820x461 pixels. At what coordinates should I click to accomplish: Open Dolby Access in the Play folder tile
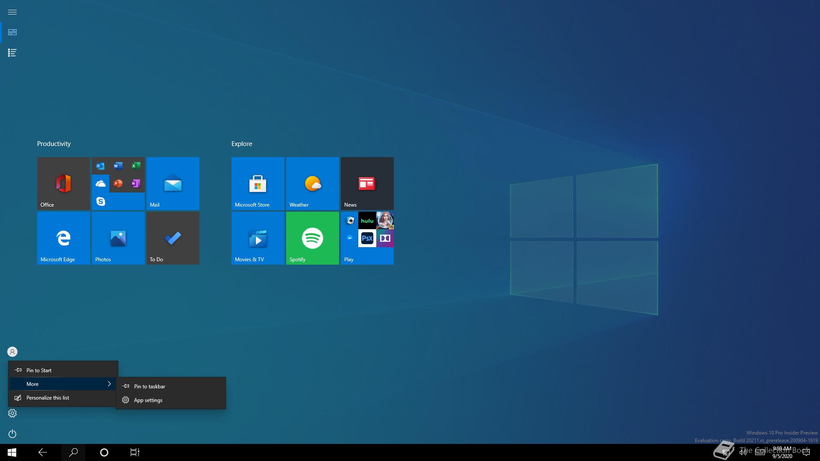385,238
